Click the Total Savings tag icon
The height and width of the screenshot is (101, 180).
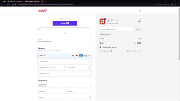[x=100, y=47]
